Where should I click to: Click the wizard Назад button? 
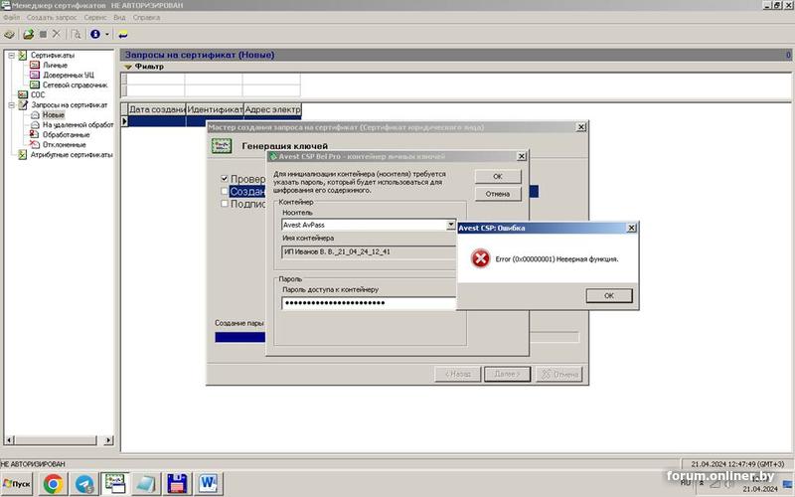click(x=458, y=375)
